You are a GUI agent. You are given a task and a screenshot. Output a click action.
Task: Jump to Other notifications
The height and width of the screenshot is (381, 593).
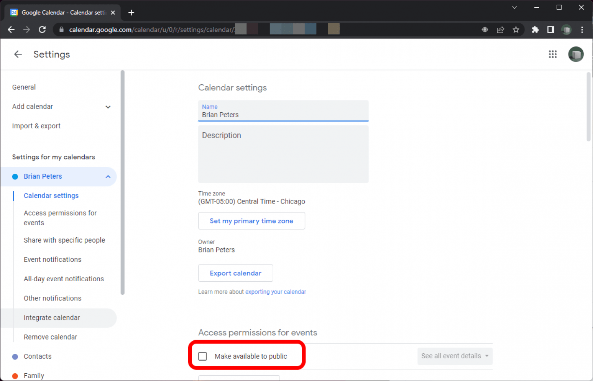[53, 298]
